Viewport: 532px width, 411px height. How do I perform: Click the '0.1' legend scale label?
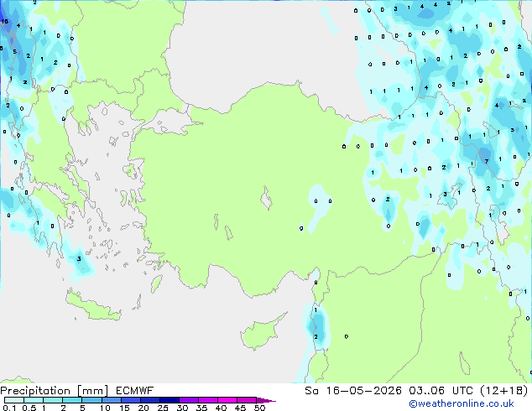click(x=9, y=408)
